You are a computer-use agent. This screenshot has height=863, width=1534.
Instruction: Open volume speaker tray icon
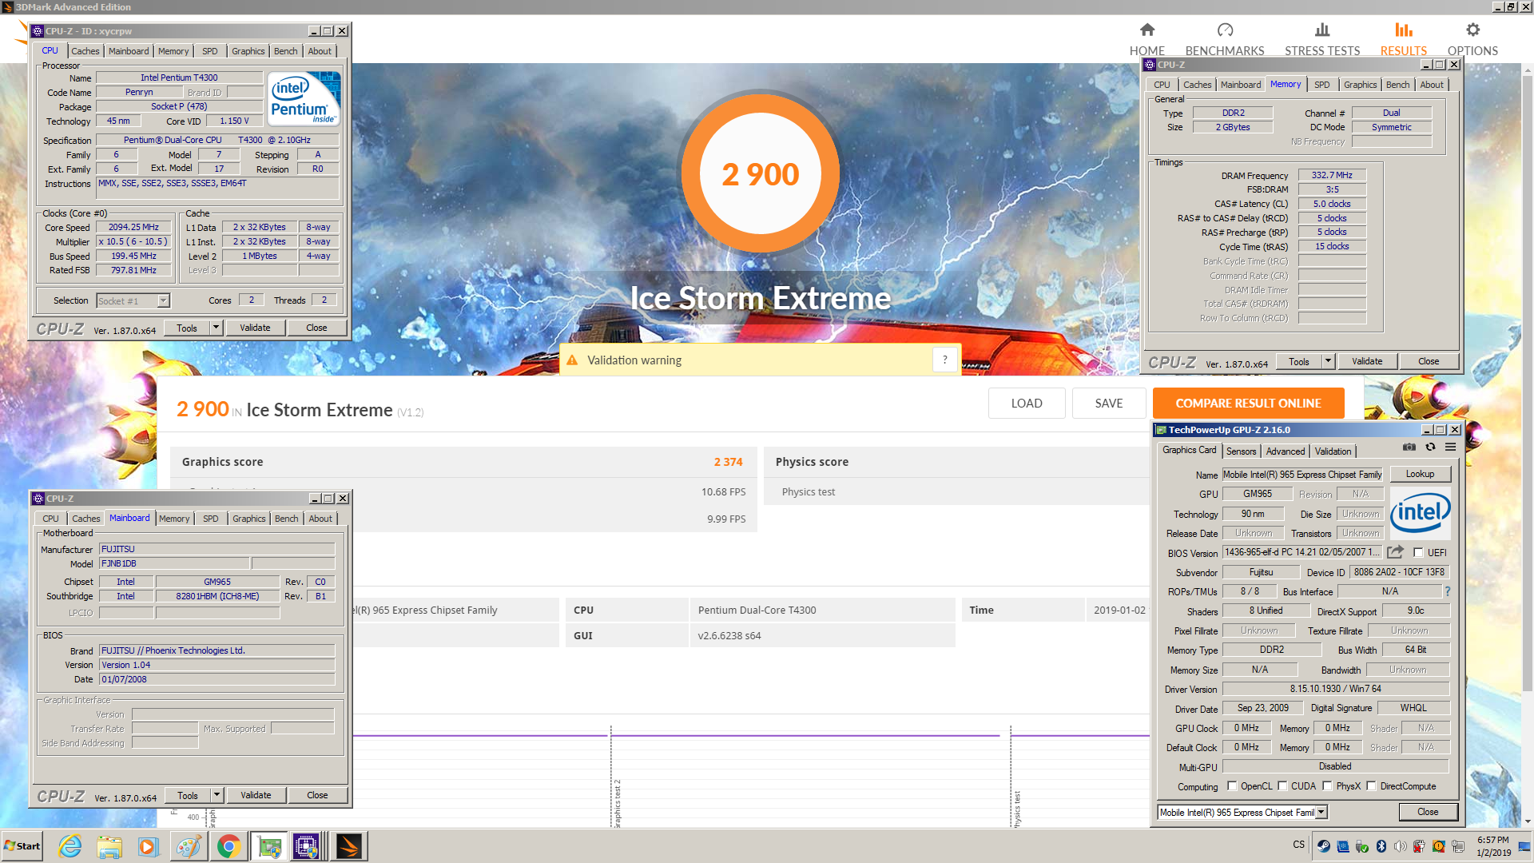[x=1401, y=846]
